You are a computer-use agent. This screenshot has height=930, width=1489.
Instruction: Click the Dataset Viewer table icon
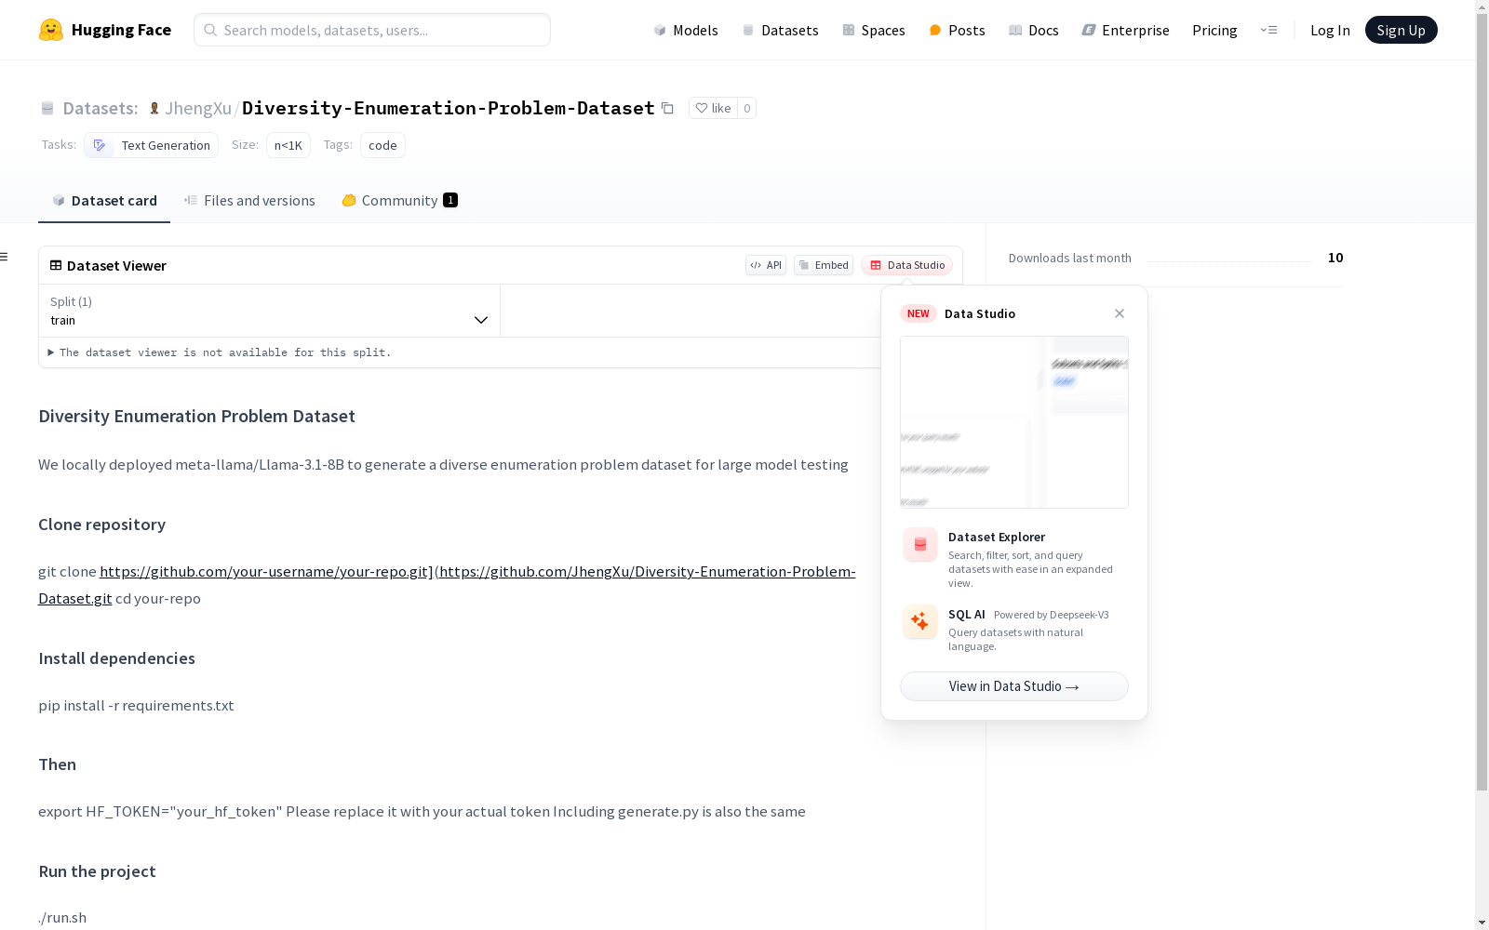tap(56, 265)
